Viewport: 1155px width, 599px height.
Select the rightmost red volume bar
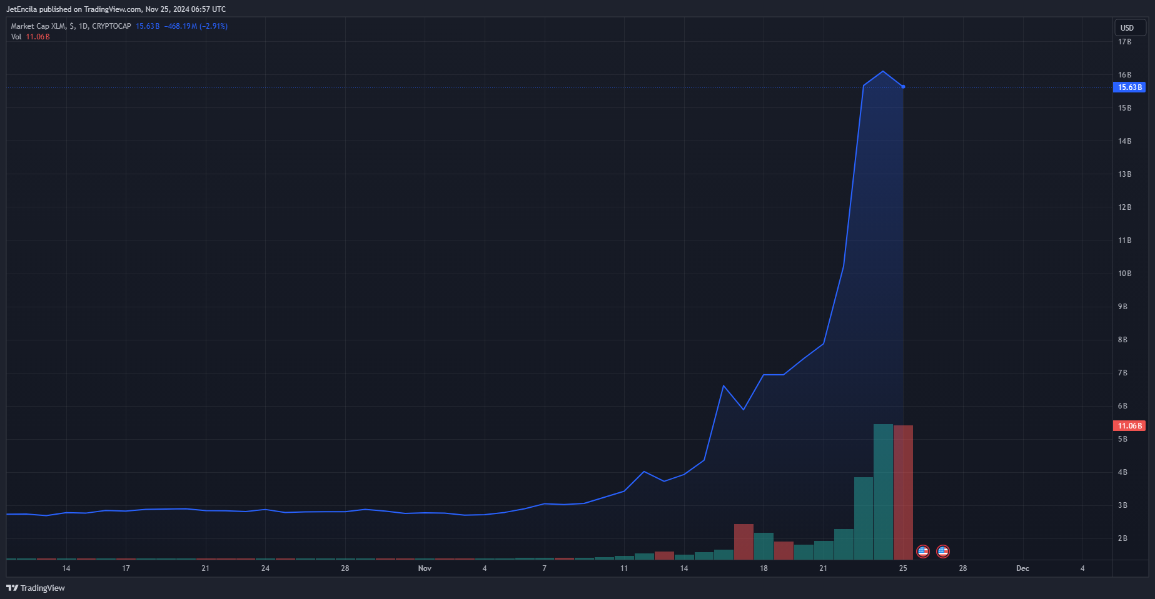point(903,492)
